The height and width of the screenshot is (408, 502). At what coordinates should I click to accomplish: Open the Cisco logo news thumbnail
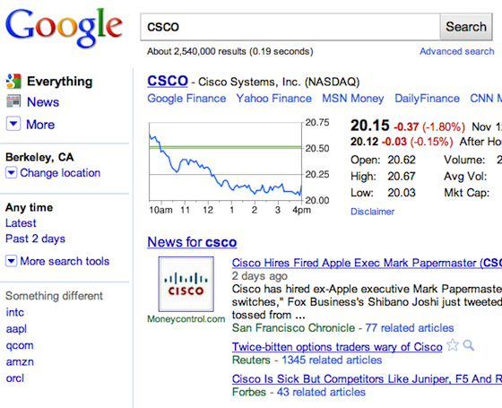186,284
